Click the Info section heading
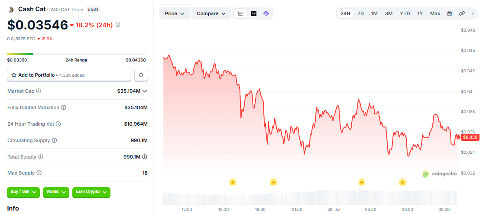This screenshot has height=214, width=486. click(x=13, y=208)
